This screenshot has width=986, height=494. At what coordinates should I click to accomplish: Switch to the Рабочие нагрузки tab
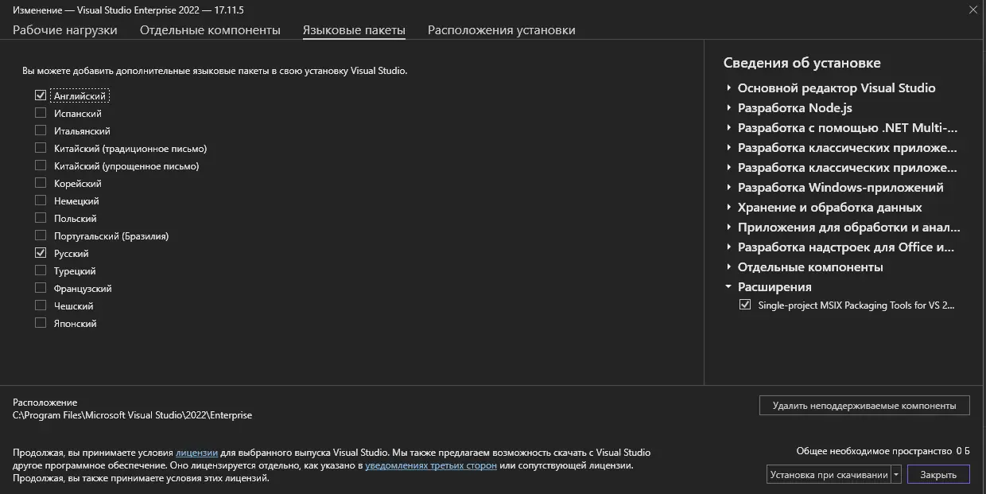65,30
